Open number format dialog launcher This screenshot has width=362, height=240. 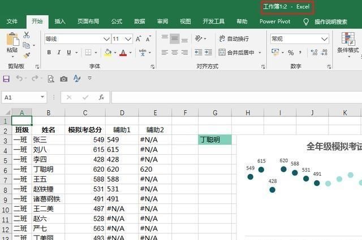click(x=329, y=67)
